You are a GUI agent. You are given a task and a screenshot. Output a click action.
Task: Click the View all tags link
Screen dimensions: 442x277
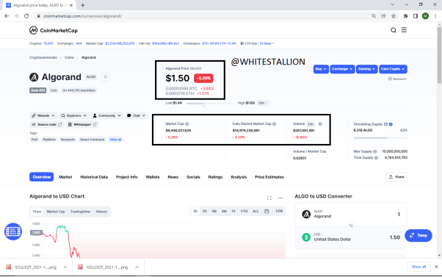[115, 140]
